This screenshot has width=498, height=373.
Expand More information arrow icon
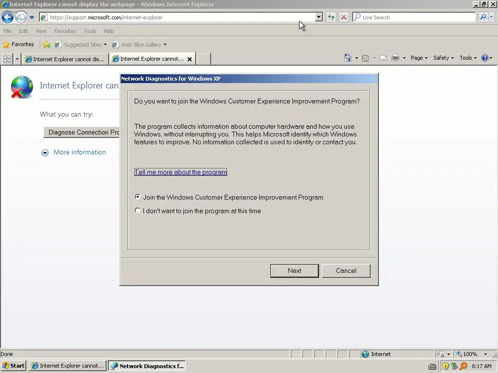45,153
